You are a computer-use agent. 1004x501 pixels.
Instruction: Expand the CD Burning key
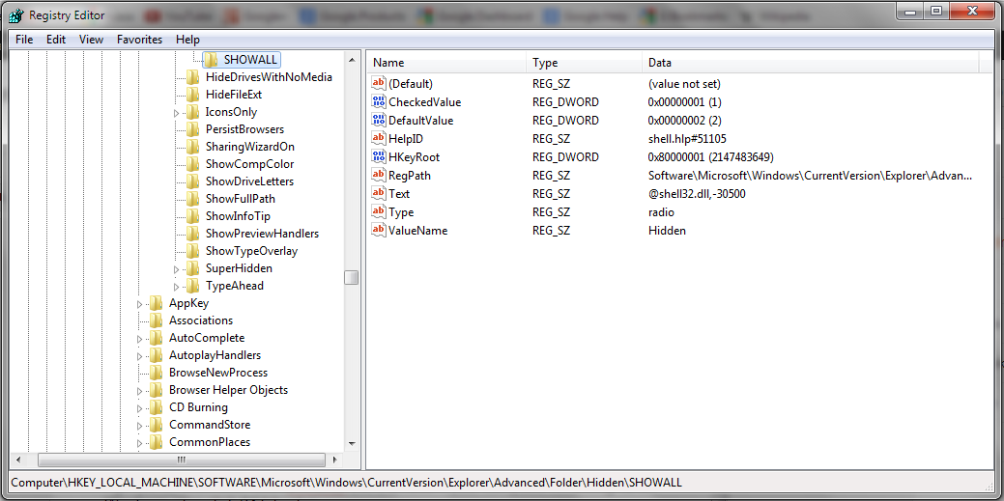(139, 407)
